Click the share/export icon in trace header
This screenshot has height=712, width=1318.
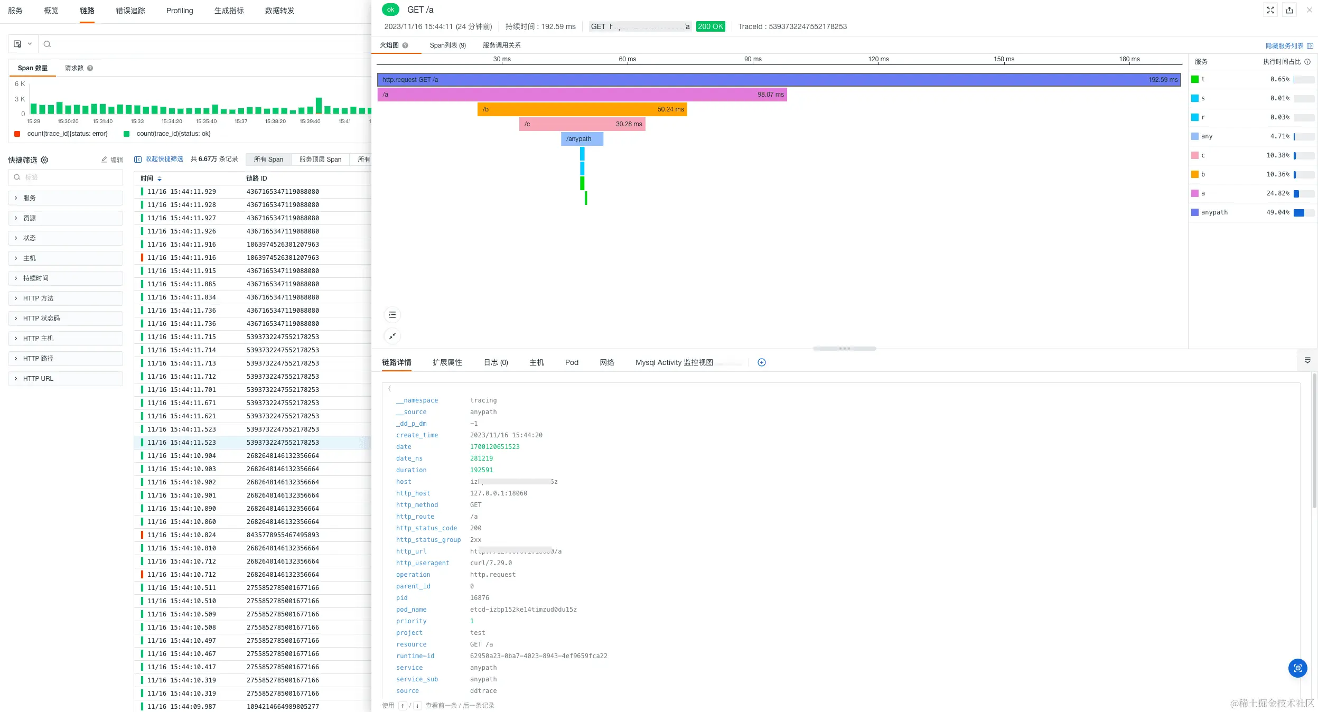coord(1289,10)
